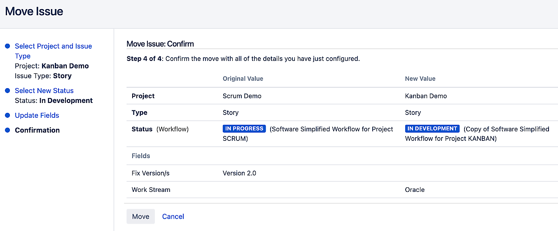Click 'Project: Kanban Demo' in sidebar
The image size is (558, 231).
pyautogui.click(x=52, y=66)
